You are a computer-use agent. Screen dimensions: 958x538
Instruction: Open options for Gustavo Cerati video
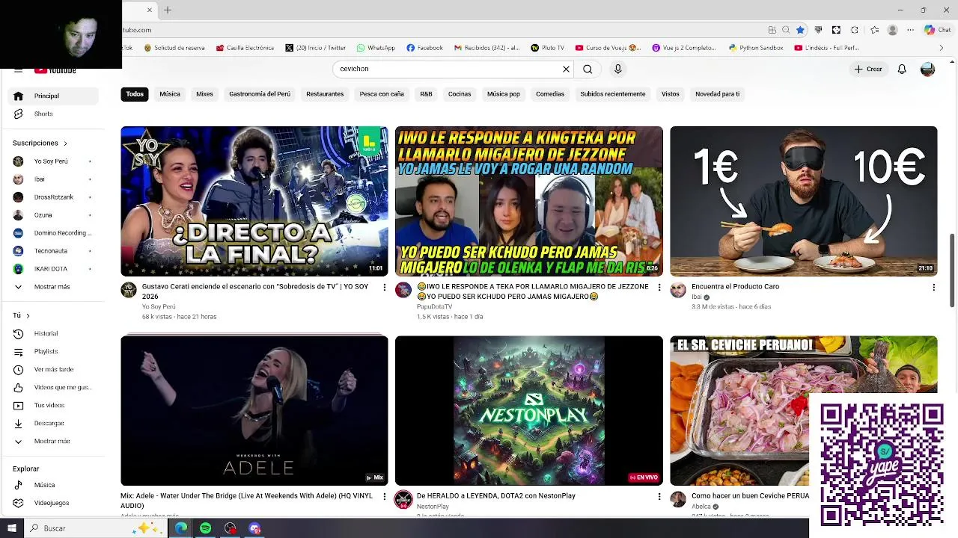(385, 287)
